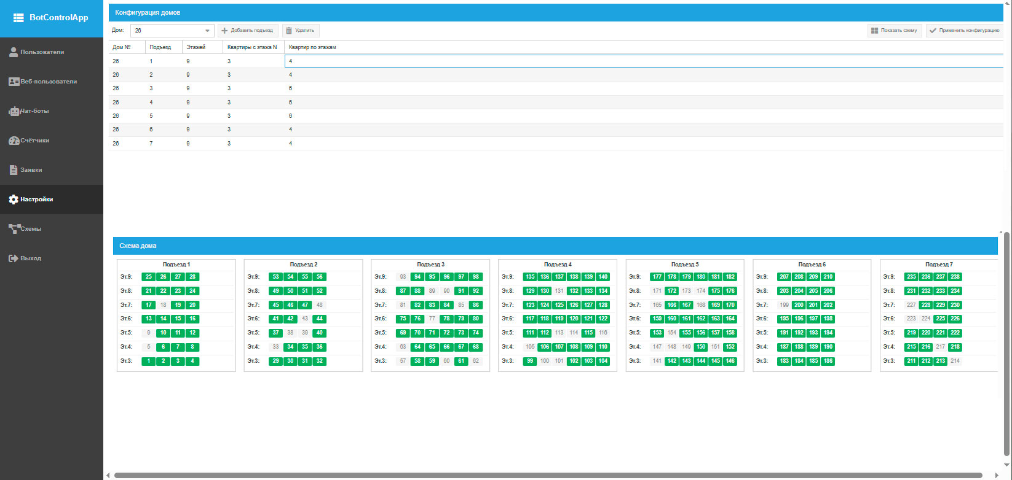Toggle apartment 131 in Подъезд 4
The image size is (1012, 480).
click(559, 291)
